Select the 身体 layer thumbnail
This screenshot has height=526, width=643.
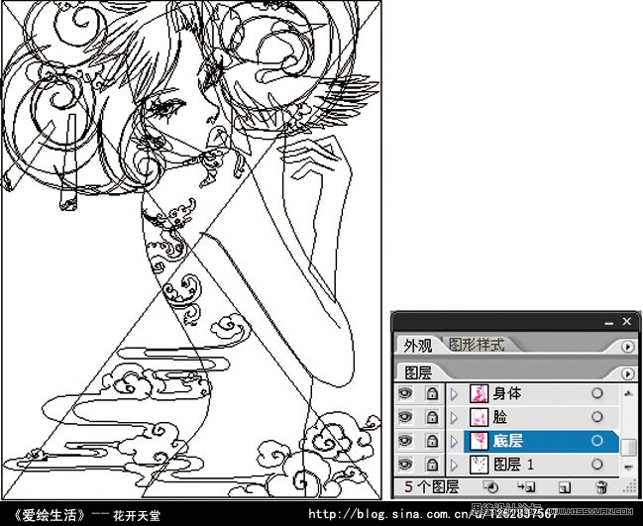[x=479, y=393]
